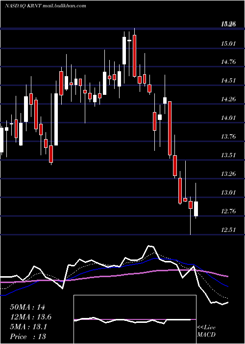245x344 pixels.
Task: Click the 12.76 price axis label
Action: tap(228, 211)
